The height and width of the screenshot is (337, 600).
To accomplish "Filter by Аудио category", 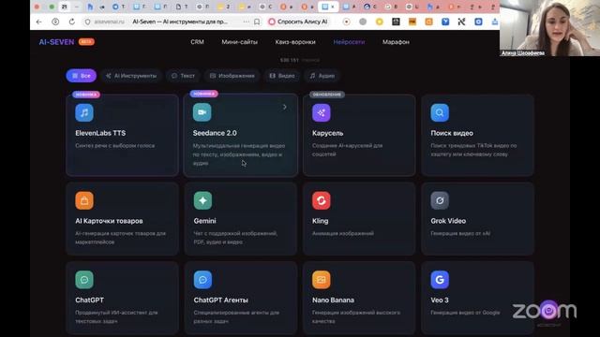I will 322,76.
